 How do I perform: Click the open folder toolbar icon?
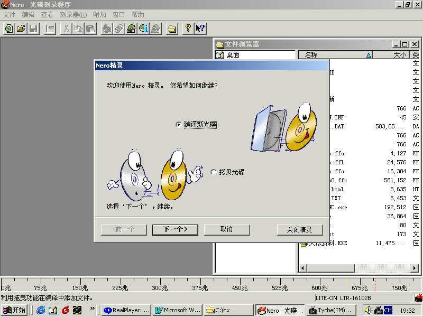pyautogui.click(x=21, y=29)
